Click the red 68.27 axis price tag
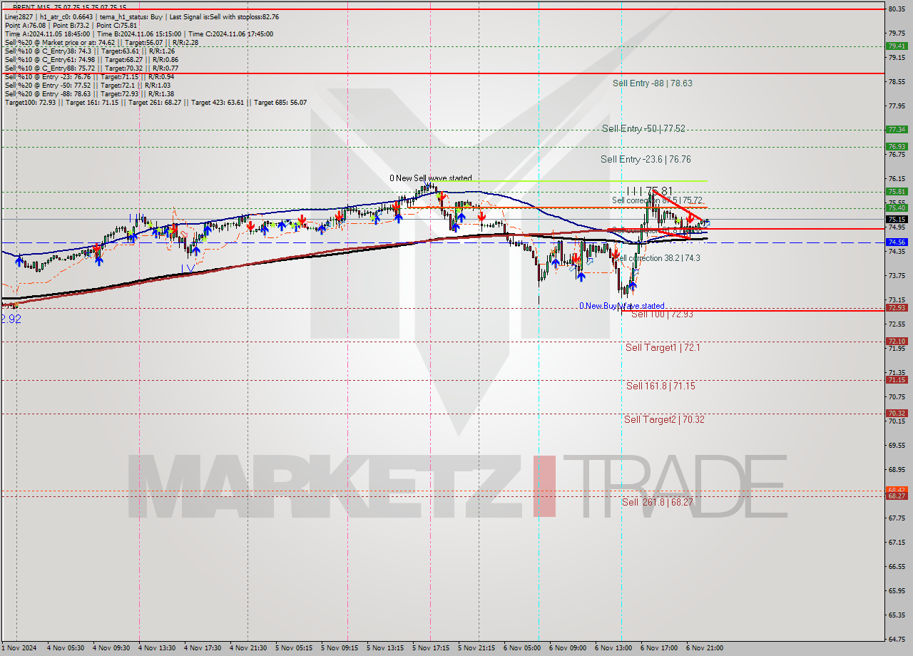This screenshot has width=913, height=656. [x=897, y=496]
